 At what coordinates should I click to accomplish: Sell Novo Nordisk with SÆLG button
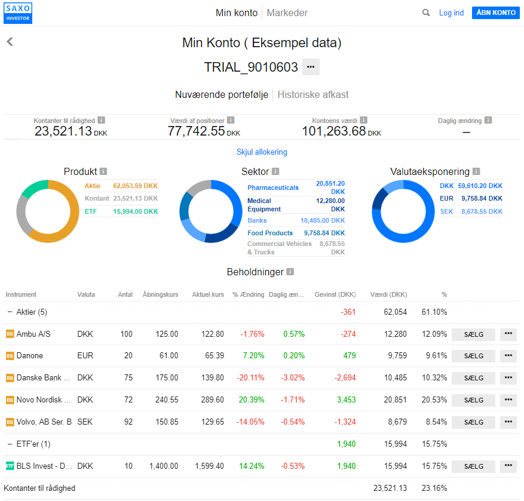(473, 401)
